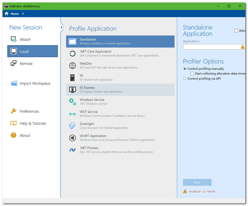
Task: Open the Home dropdown arrow
Action: coord(23,14)
